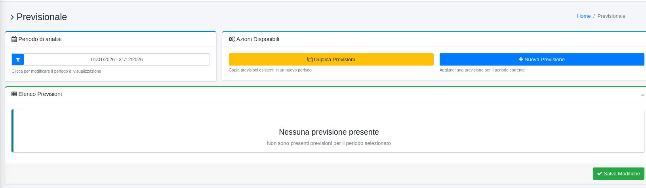The height and width of the screenshot is (188, 646).
Task: Collapse the Elenco Previsioni panel
Action: (642, 95)
